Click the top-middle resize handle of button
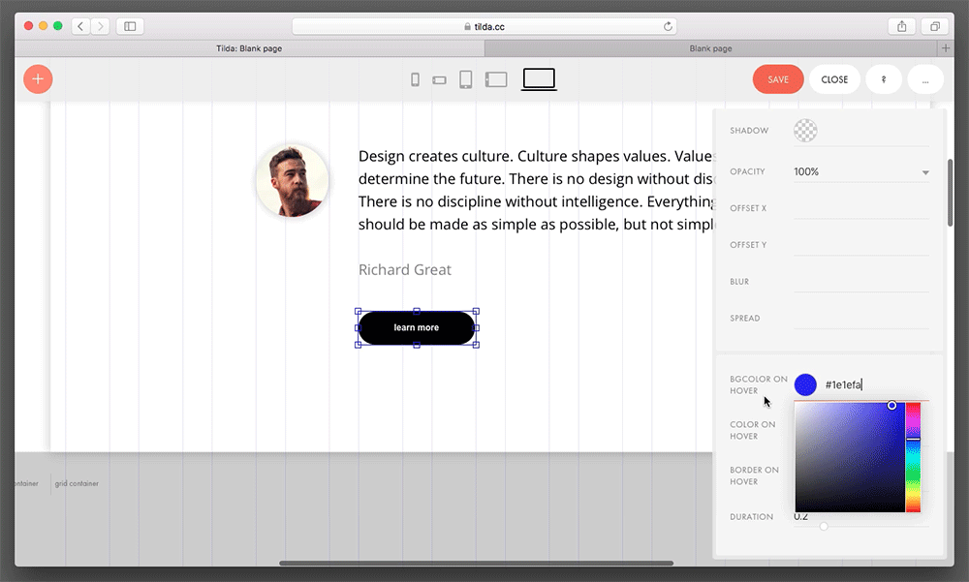Viewport: 969px width, 582px height. 417,312
